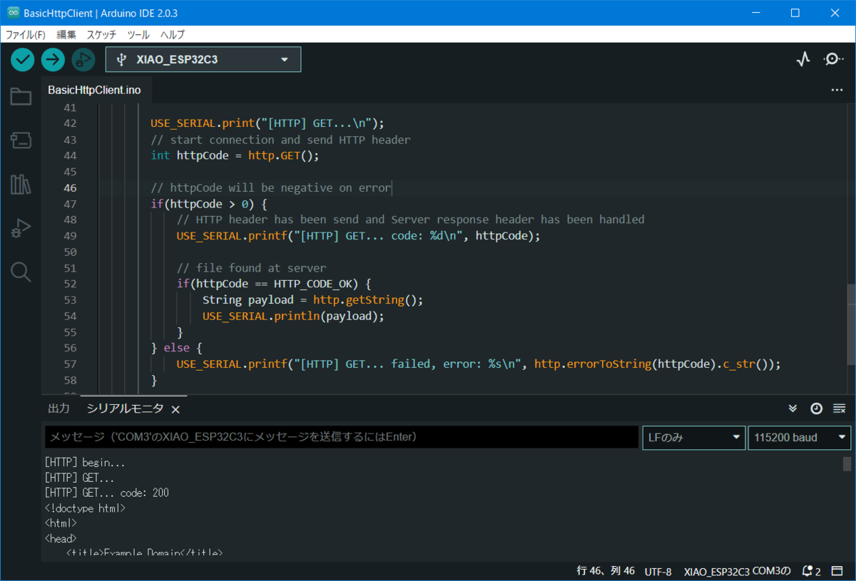The height and width of the screenshot is (581, 856).
Task: Open the Search sidebar icon
Action: click(21, 272)
